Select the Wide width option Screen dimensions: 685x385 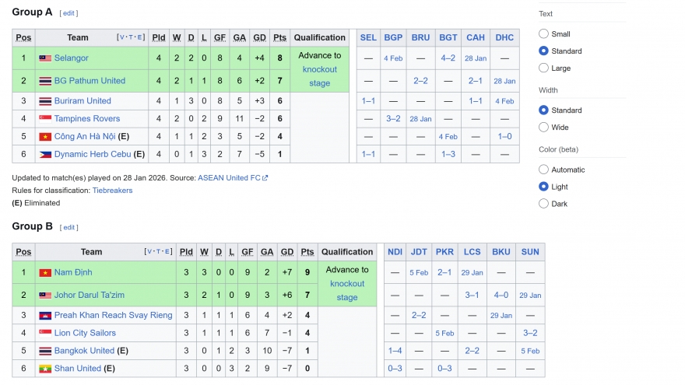click(543, 128)
